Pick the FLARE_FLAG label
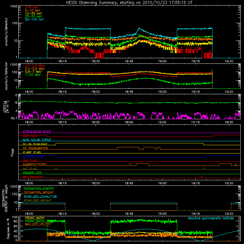Image resolution: width=244 pixels, height=244 pixels. click(x=32, y=152)
